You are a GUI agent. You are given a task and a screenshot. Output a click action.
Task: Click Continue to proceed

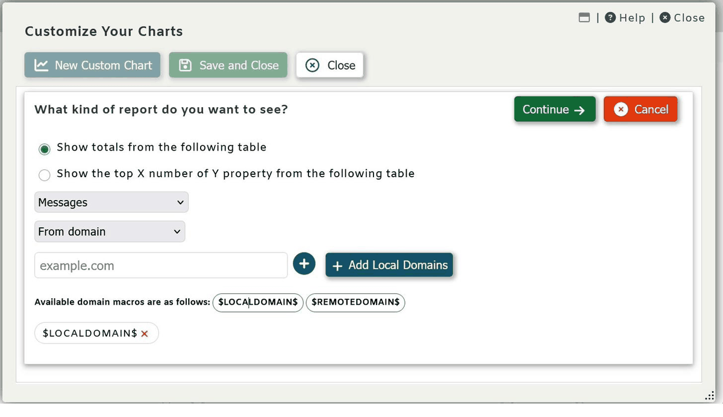coord(554,109)
